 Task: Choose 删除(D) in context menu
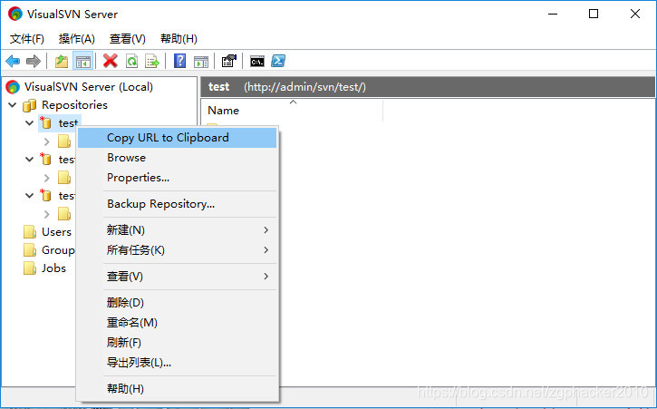tap(178, 303)
